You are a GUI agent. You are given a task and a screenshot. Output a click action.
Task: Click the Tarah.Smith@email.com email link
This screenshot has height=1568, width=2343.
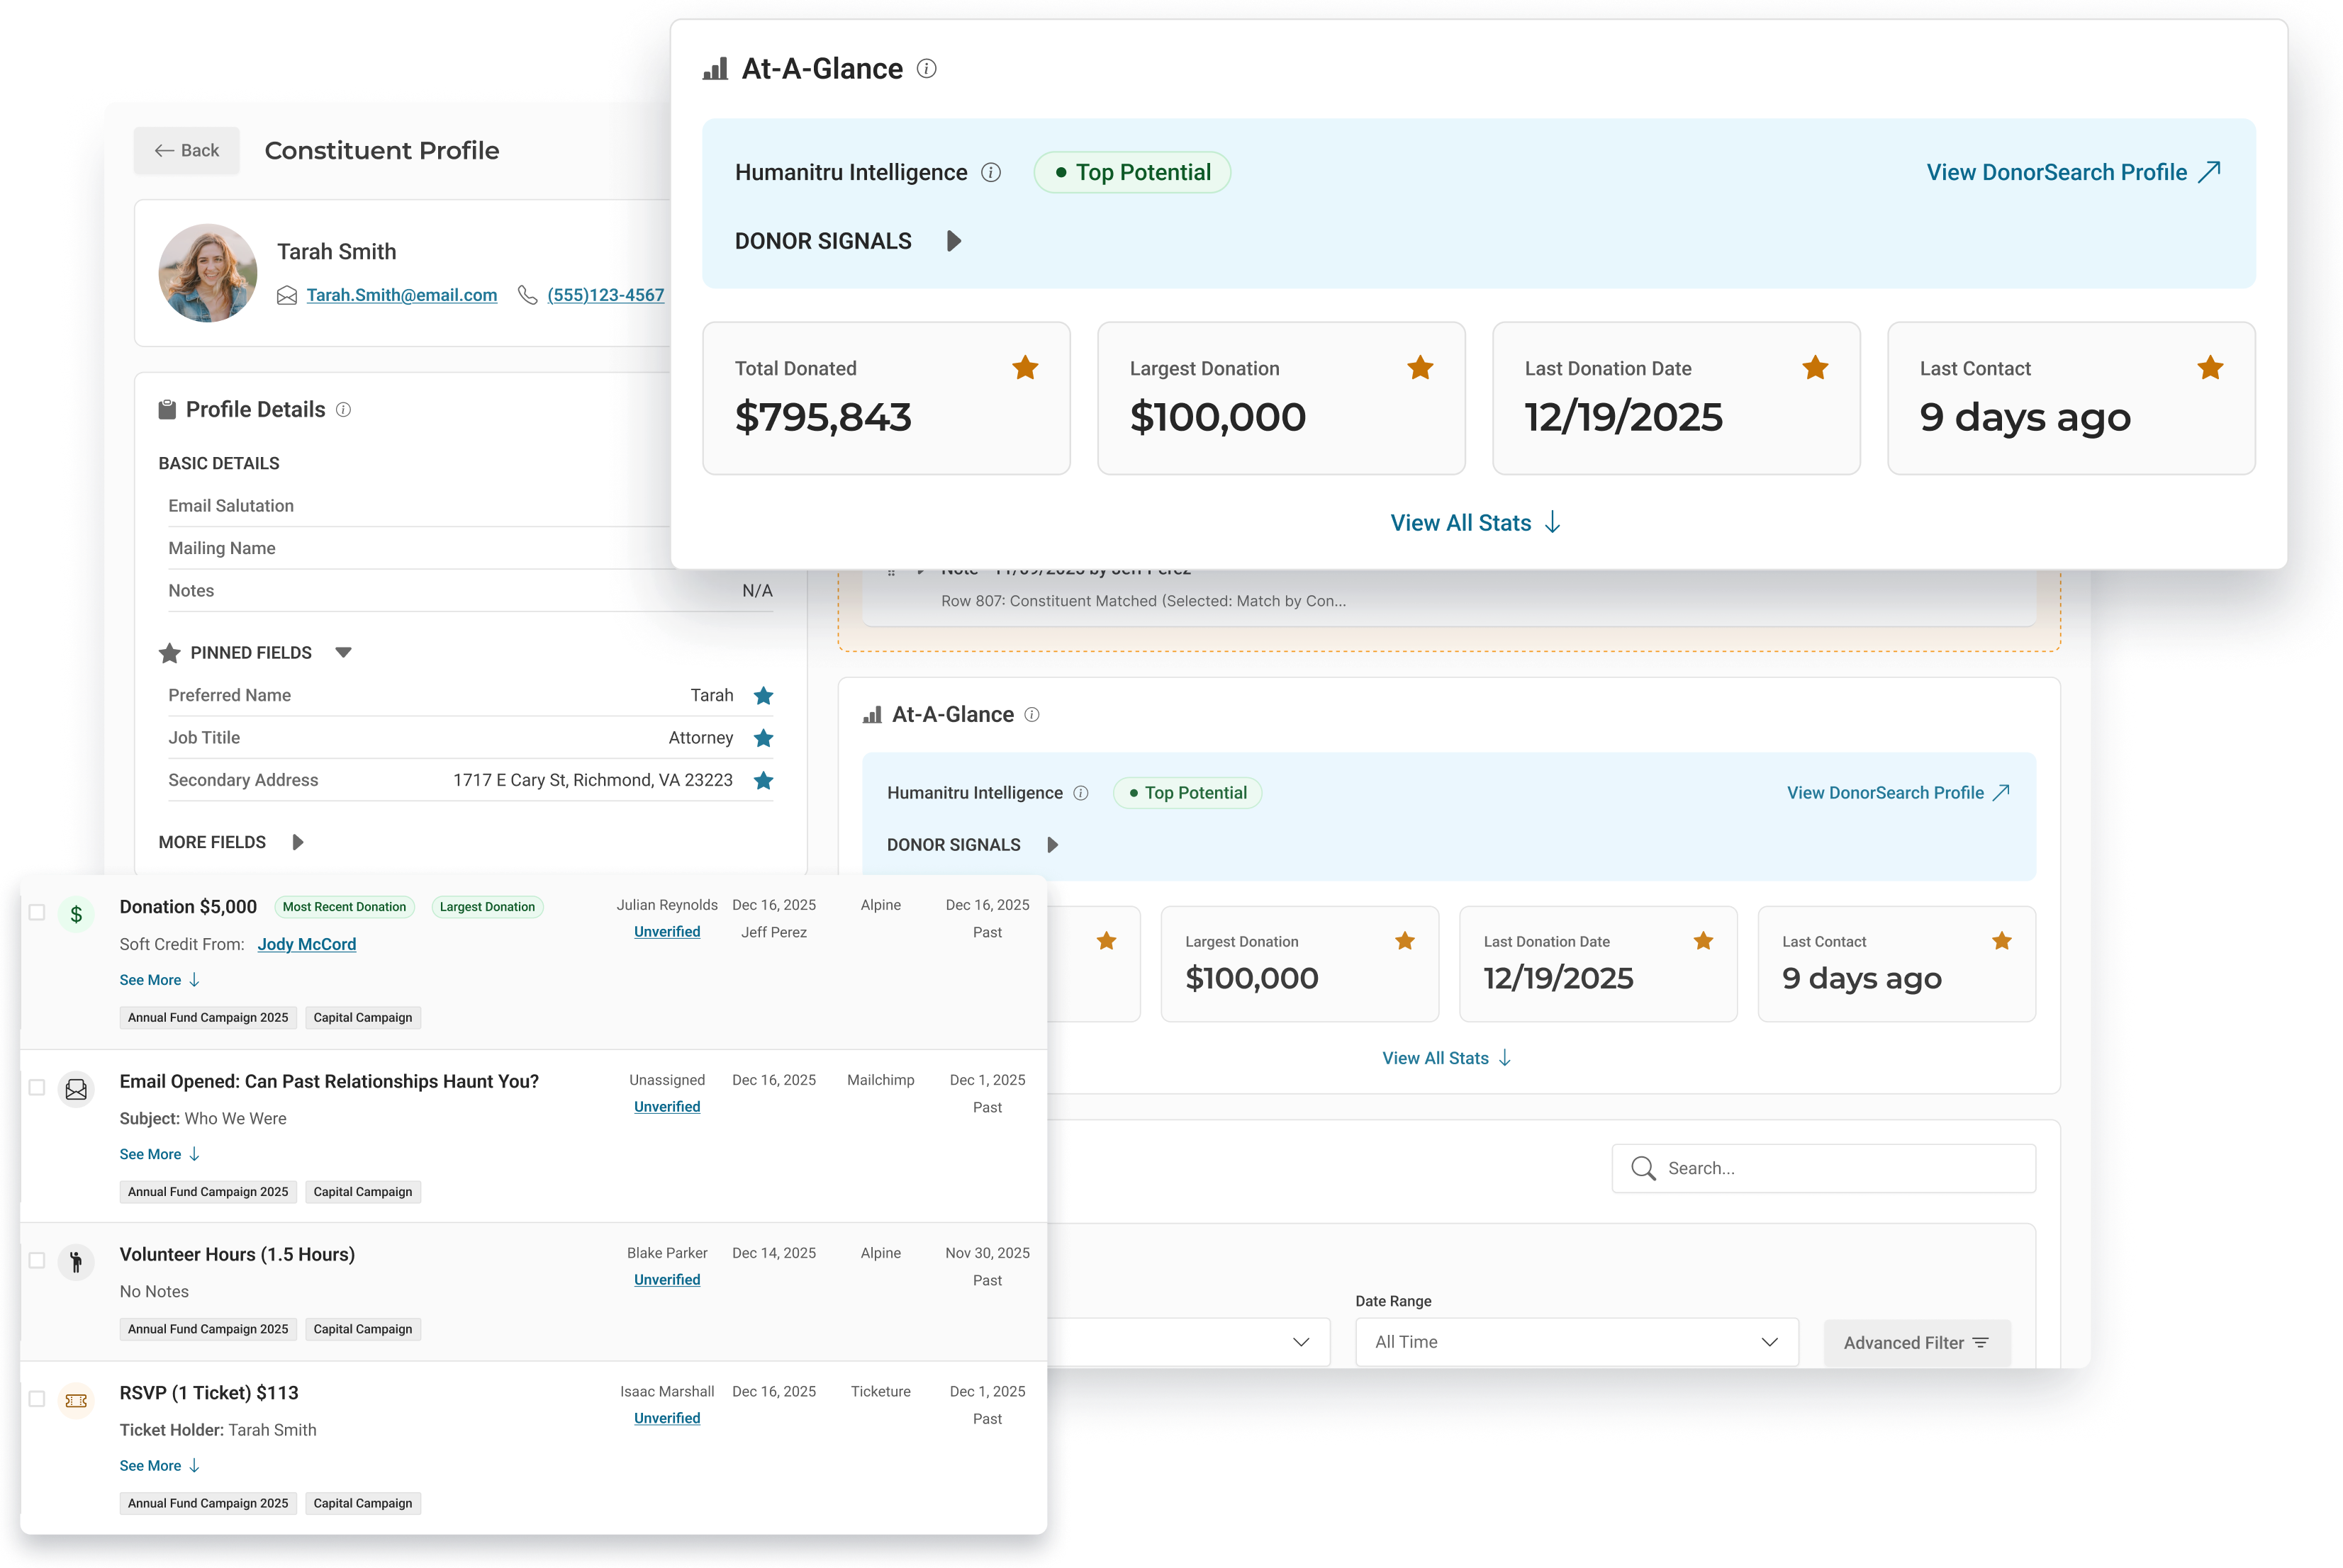tap(401, 295)
